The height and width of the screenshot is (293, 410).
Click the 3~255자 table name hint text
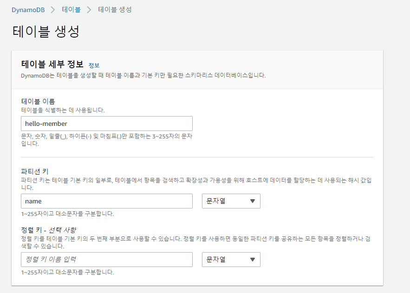click(x=107, y=140)
